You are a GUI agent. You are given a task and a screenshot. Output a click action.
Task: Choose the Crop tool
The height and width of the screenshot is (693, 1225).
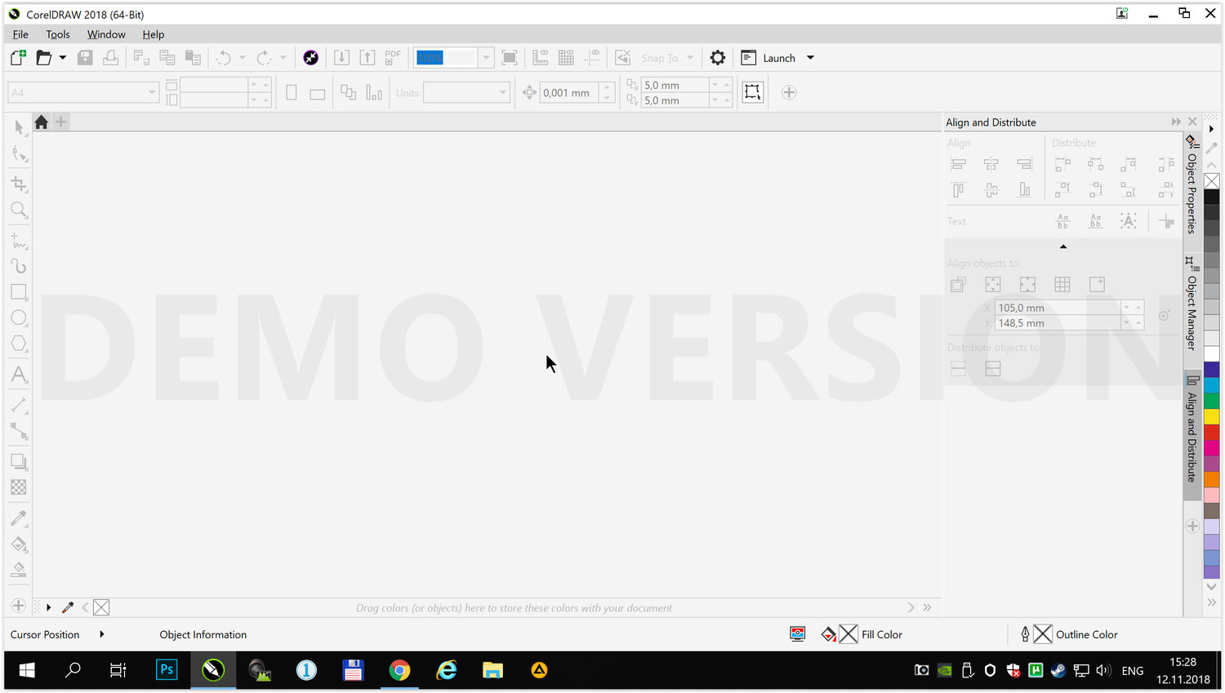pos(19,184)
